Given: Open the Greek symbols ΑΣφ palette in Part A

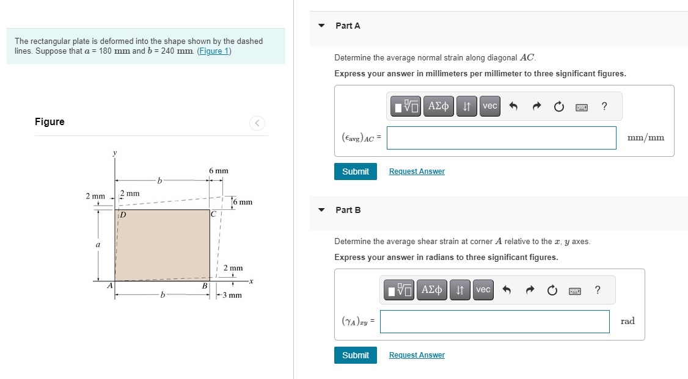Looking at the screenshot, I should 438,106.
